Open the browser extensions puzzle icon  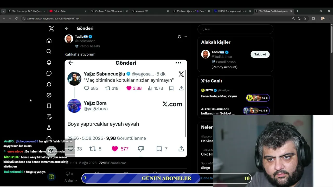[x=313, y=18]
